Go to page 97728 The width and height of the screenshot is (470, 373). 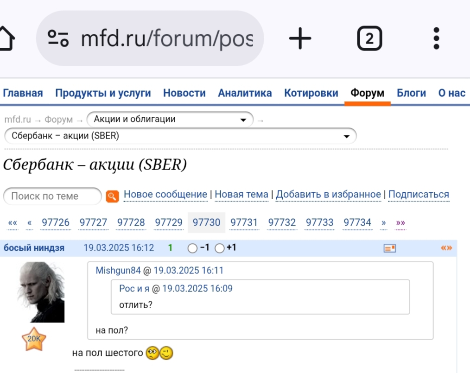[131, 222]
